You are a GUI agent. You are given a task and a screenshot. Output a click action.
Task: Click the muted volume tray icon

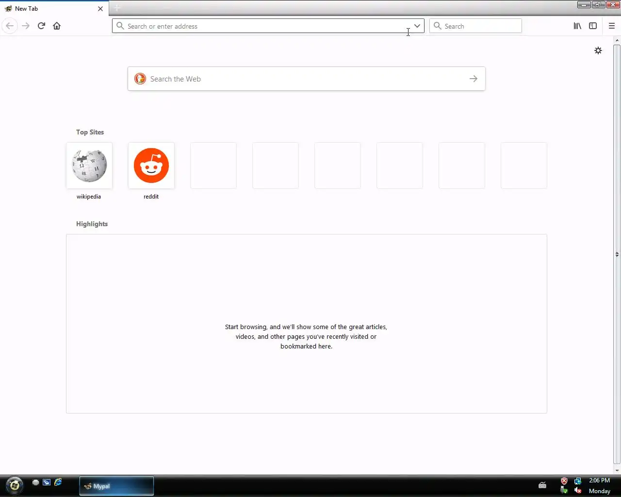(578, 490)
